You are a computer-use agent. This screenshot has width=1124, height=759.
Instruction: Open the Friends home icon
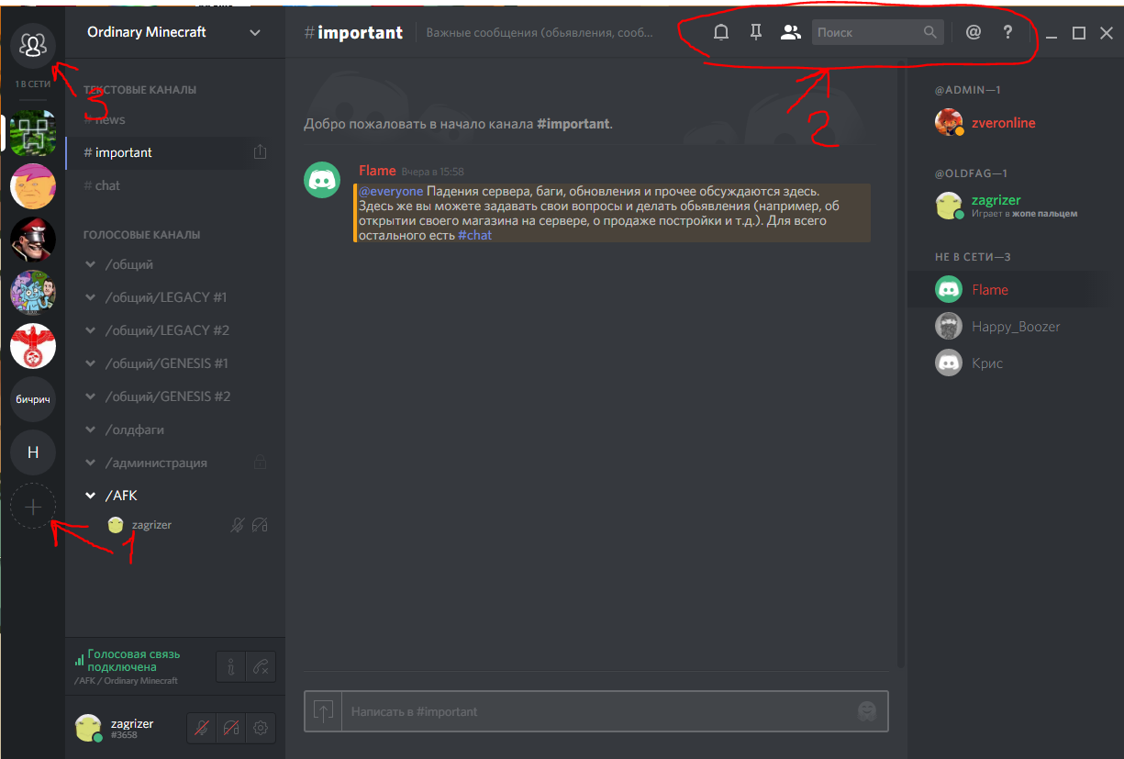click(x=32, y=45)
